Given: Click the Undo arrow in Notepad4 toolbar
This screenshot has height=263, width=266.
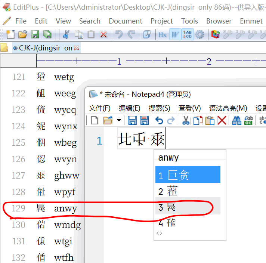Looking at the screenshot, I should tap(160, 120).
